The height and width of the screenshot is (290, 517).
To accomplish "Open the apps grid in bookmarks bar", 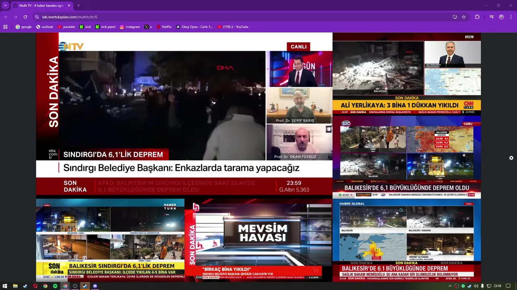I will point(5,27).
